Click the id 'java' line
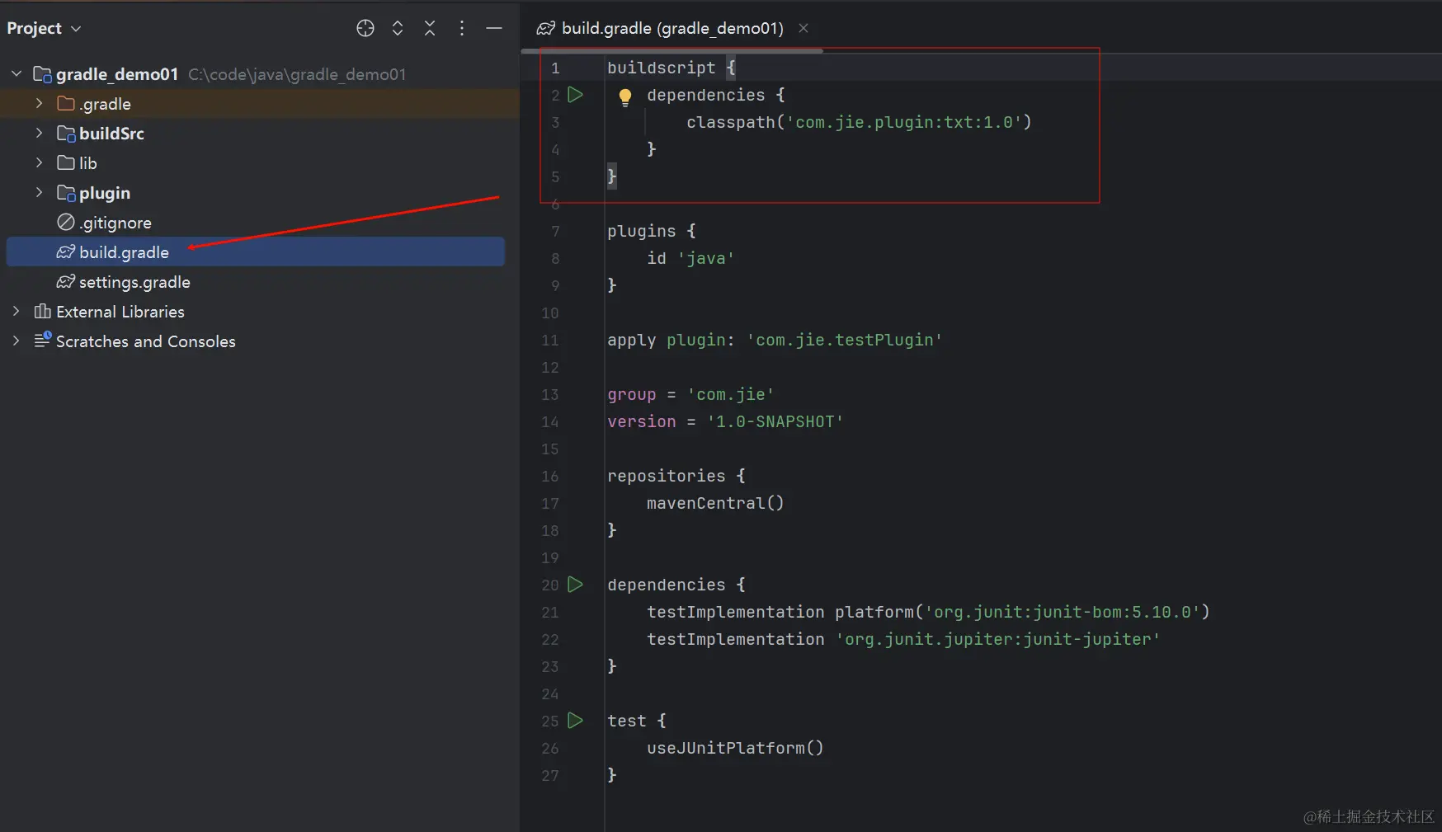This screenshot has width=1442, height=832. 690,258
